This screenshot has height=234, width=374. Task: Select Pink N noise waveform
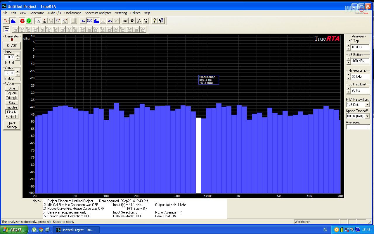(12, 112)
